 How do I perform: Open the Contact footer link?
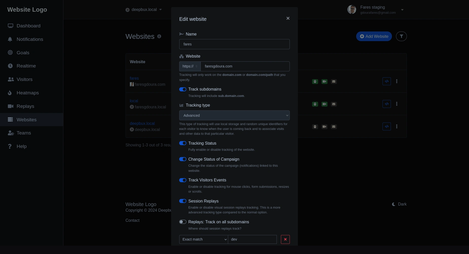[132, 220]
